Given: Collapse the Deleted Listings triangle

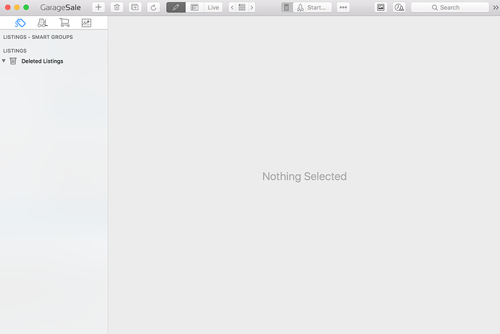Looking at the screenshot, I should pyautogui.click(x=4, y=61).
